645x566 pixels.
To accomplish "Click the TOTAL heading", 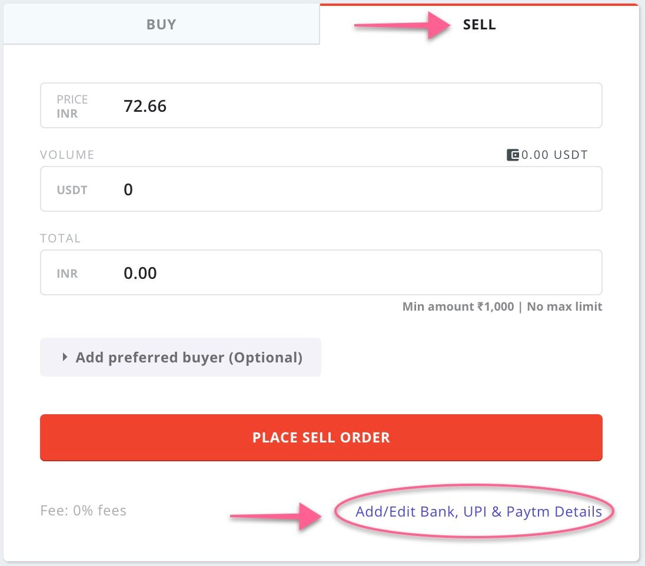I will pyautogui.click(x=60, y=238).
